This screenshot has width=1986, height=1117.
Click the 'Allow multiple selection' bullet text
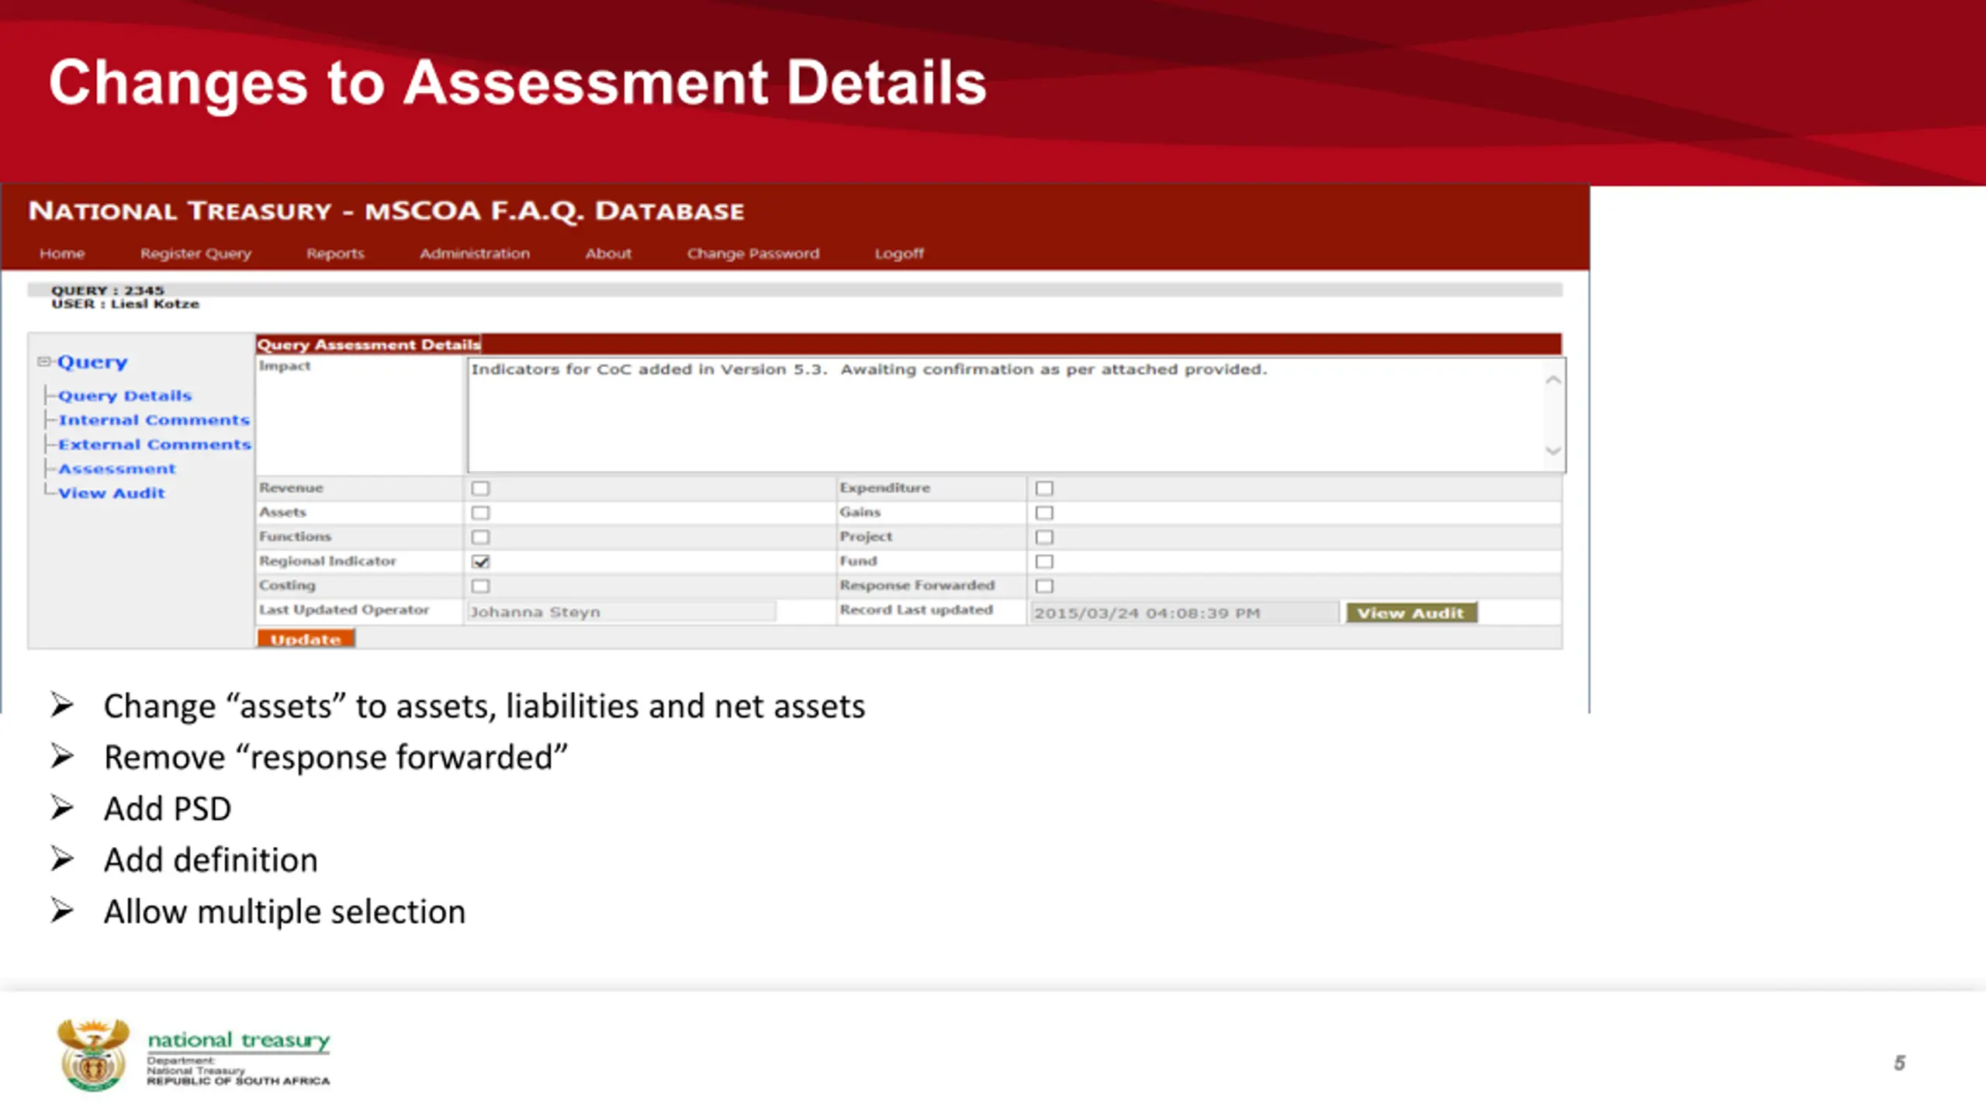click(285, 912)
